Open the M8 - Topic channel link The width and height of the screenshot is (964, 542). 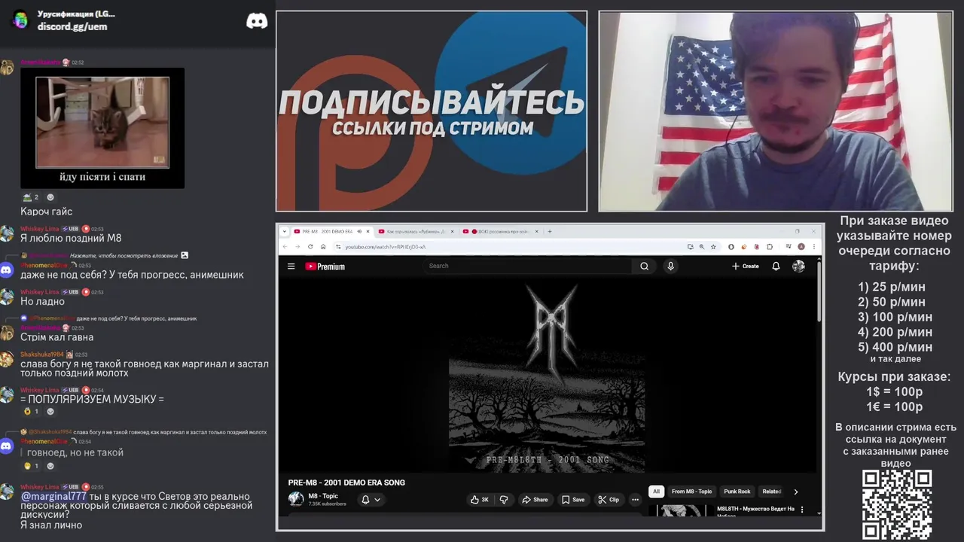pos(323,496)
